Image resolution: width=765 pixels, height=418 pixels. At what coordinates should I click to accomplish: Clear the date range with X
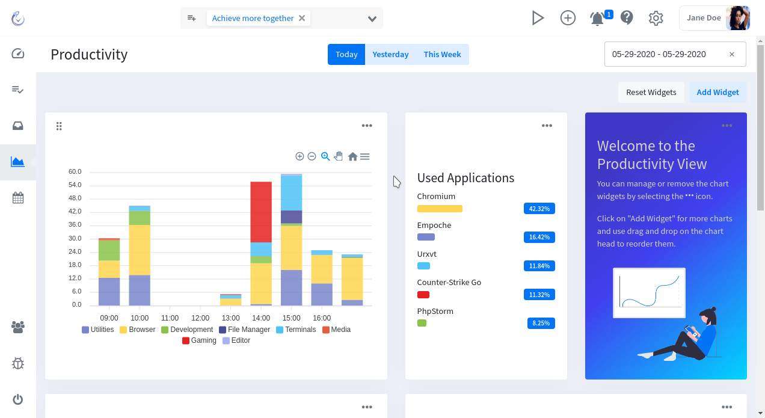tap(732, 54)
